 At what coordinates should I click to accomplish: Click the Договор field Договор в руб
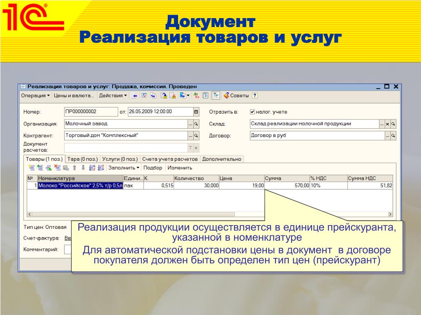[317, 135]
